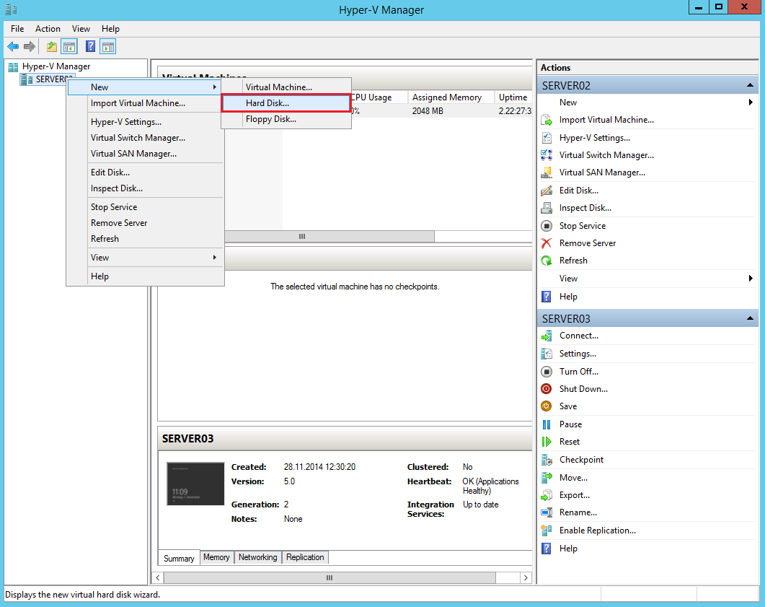The image size is (765, 607).
Task: Open the View menu in menu bar
Action: click(x=81, y=29)
